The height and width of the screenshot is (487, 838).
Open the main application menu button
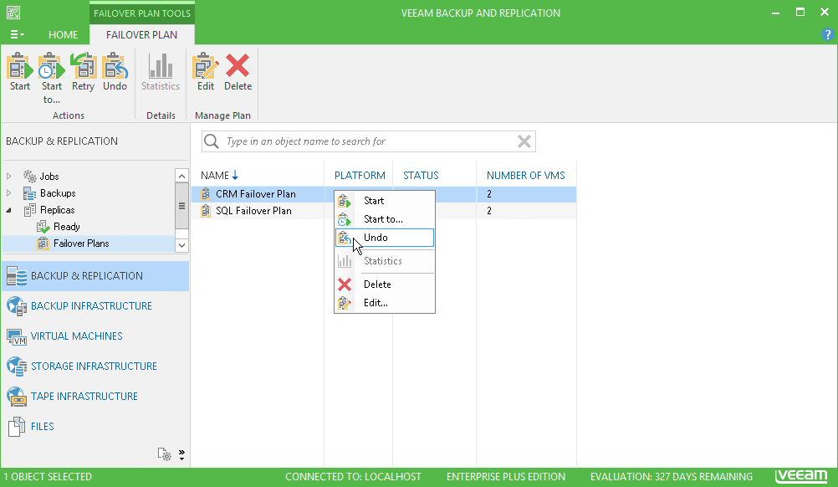tap(17, 35)
